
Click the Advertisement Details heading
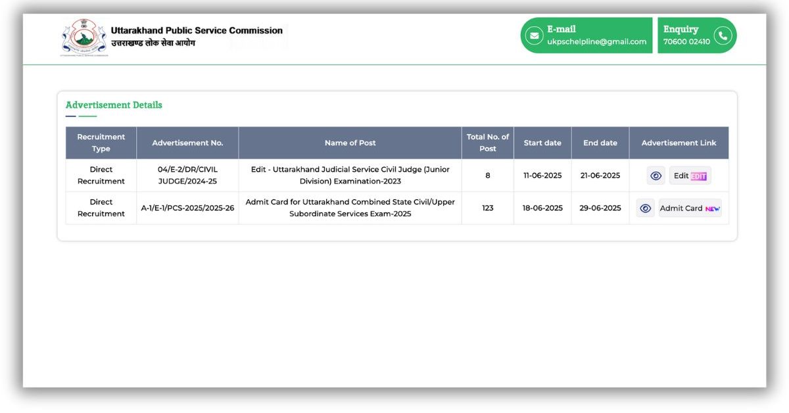tap(114, 105)
